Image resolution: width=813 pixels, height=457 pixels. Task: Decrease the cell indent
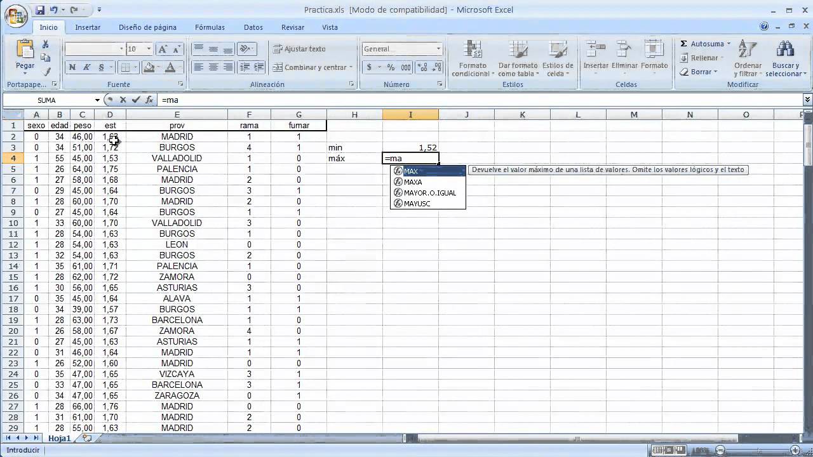(x=245, y=67)
